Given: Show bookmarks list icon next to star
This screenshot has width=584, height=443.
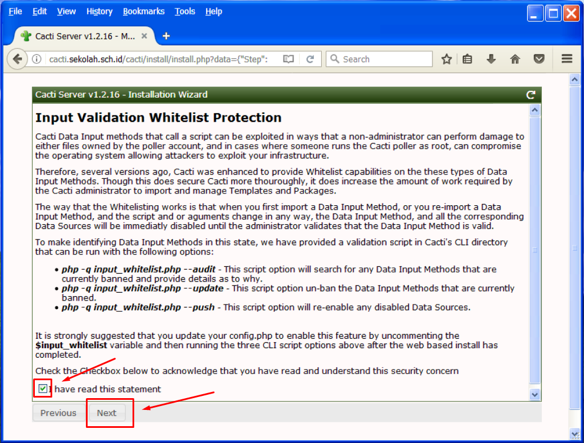Looking at the screenshot, I should click(x=467, y=59).
